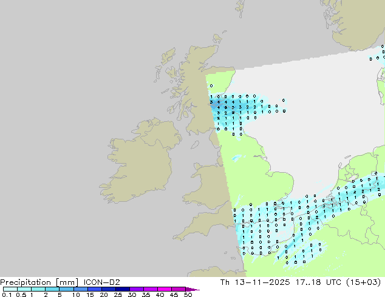The height and width of the screenshot is (297, 385).
Task: Click the above-50 arrow tip of legend
Action: click(x=192, y=289)
